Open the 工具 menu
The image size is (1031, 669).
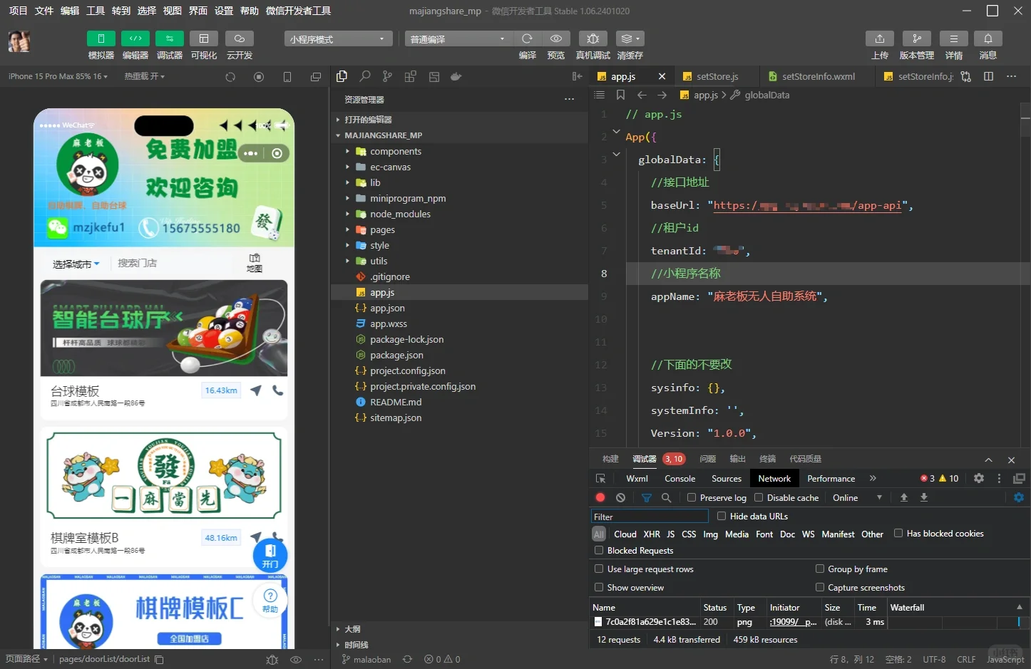[x=96, y=11]
